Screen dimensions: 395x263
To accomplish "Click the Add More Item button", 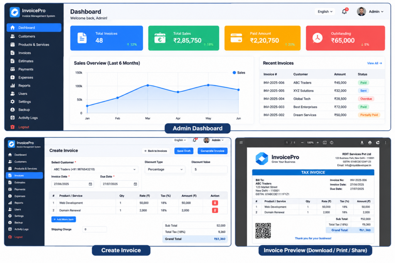I will (64, 219).
